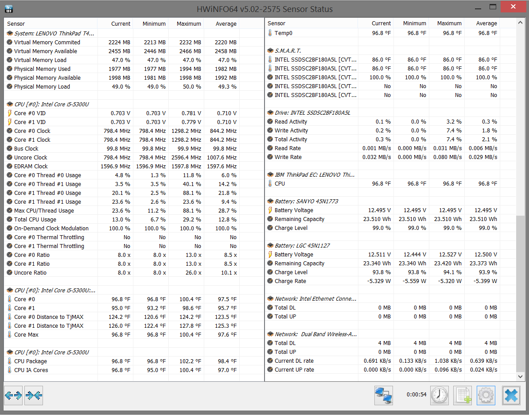
Task: Close the window with red X button
Action: coord(513,7)
